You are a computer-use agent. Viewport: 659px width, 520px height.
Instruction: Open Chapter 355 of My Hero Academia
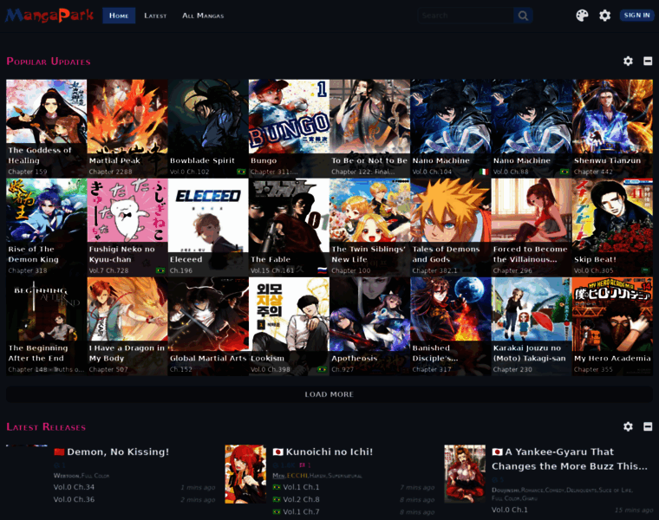[x=593, y=369]
